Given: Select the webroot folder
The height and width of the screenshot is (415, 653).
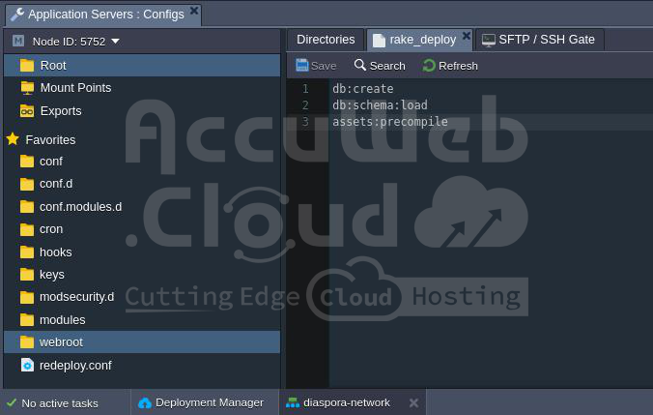Looking at the screenshot, I should pos(61,342).
